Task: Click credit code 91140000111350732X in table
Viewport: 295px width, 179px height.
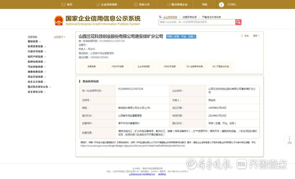Action: click(x=131, y=89)
